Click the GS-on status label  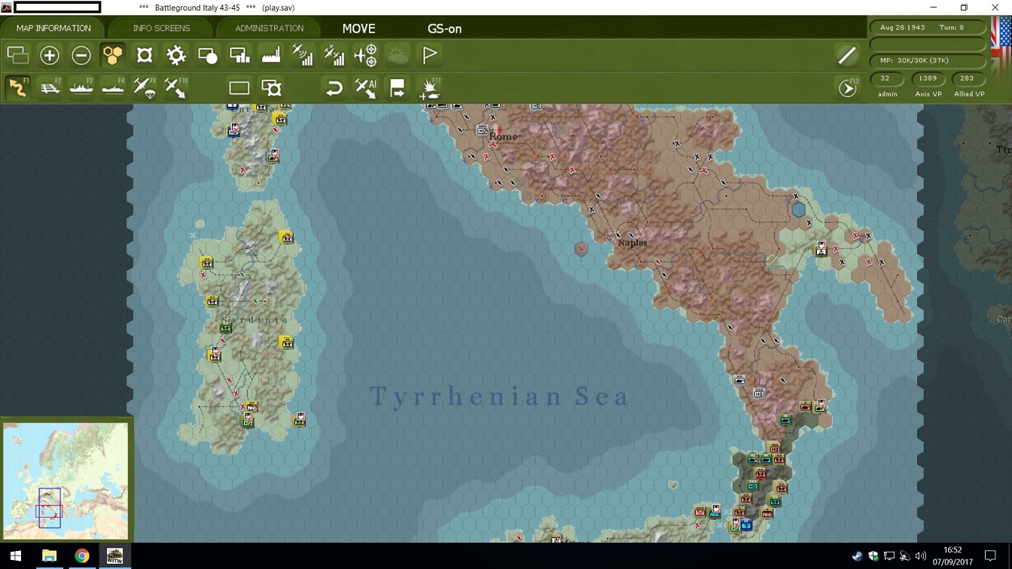pyautogui.click(x=444, y=29)
